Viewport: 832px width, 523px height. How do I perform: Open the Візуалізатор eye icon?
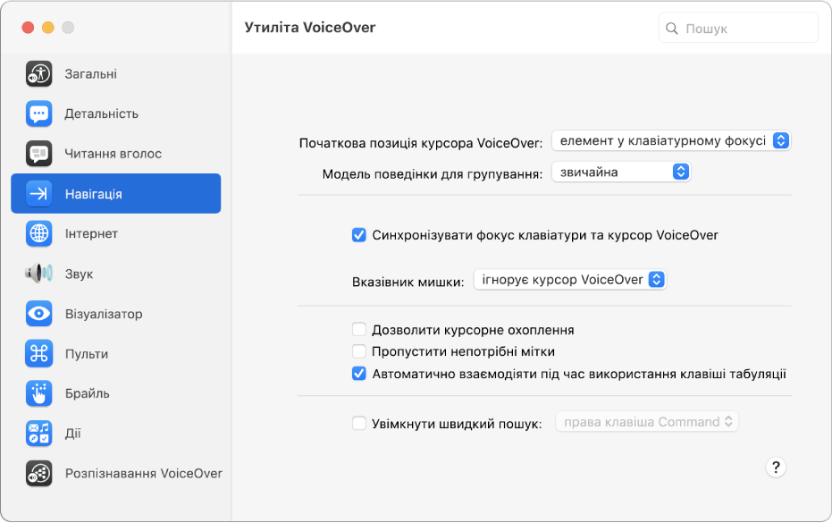[x=38, y=314]
